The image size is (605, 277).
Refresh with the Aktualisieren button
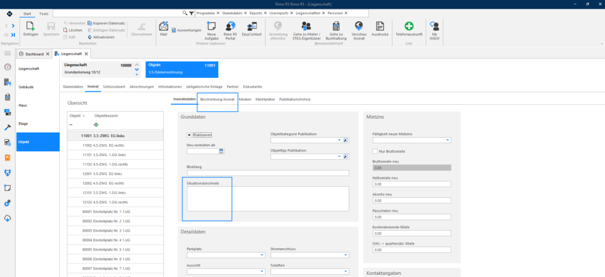click(101, 37)
